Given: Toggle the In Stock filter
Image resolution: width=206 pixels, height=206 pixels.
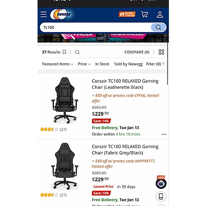Looking at the screenshot, I should point(102,64).
